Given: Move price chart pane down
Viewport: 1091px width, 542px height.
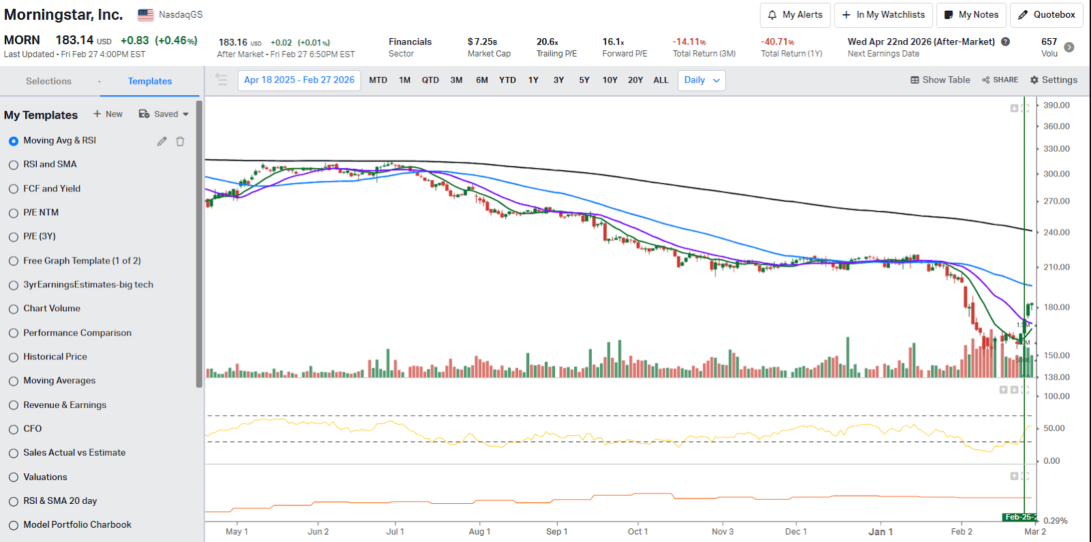Looking at the screenshot, I should point(1014,108).
